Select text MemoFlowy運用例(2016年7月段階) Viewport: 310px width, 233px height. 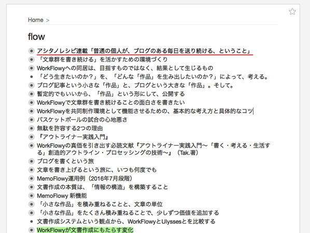84,179
